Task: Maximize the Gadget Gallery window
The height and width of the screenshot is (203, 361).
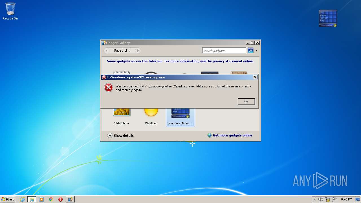Action: [252, 43]
